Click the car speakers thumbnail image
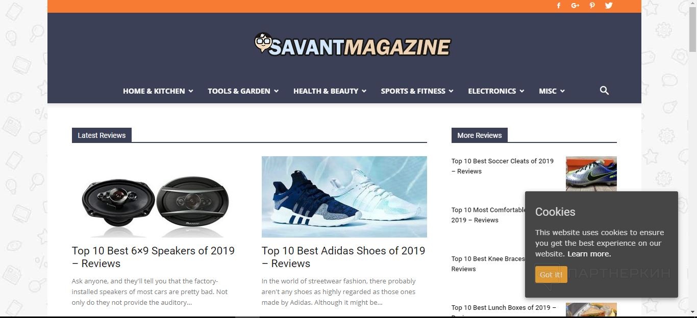Screen dimensions: 697x318 point(155,197)
